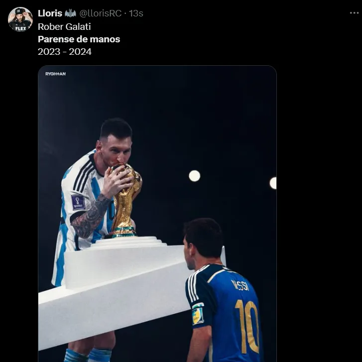362x362 pixels.
Task: Click the '2023 - 2024' text line
Action: pyautogui.click(x=65, y=51)
